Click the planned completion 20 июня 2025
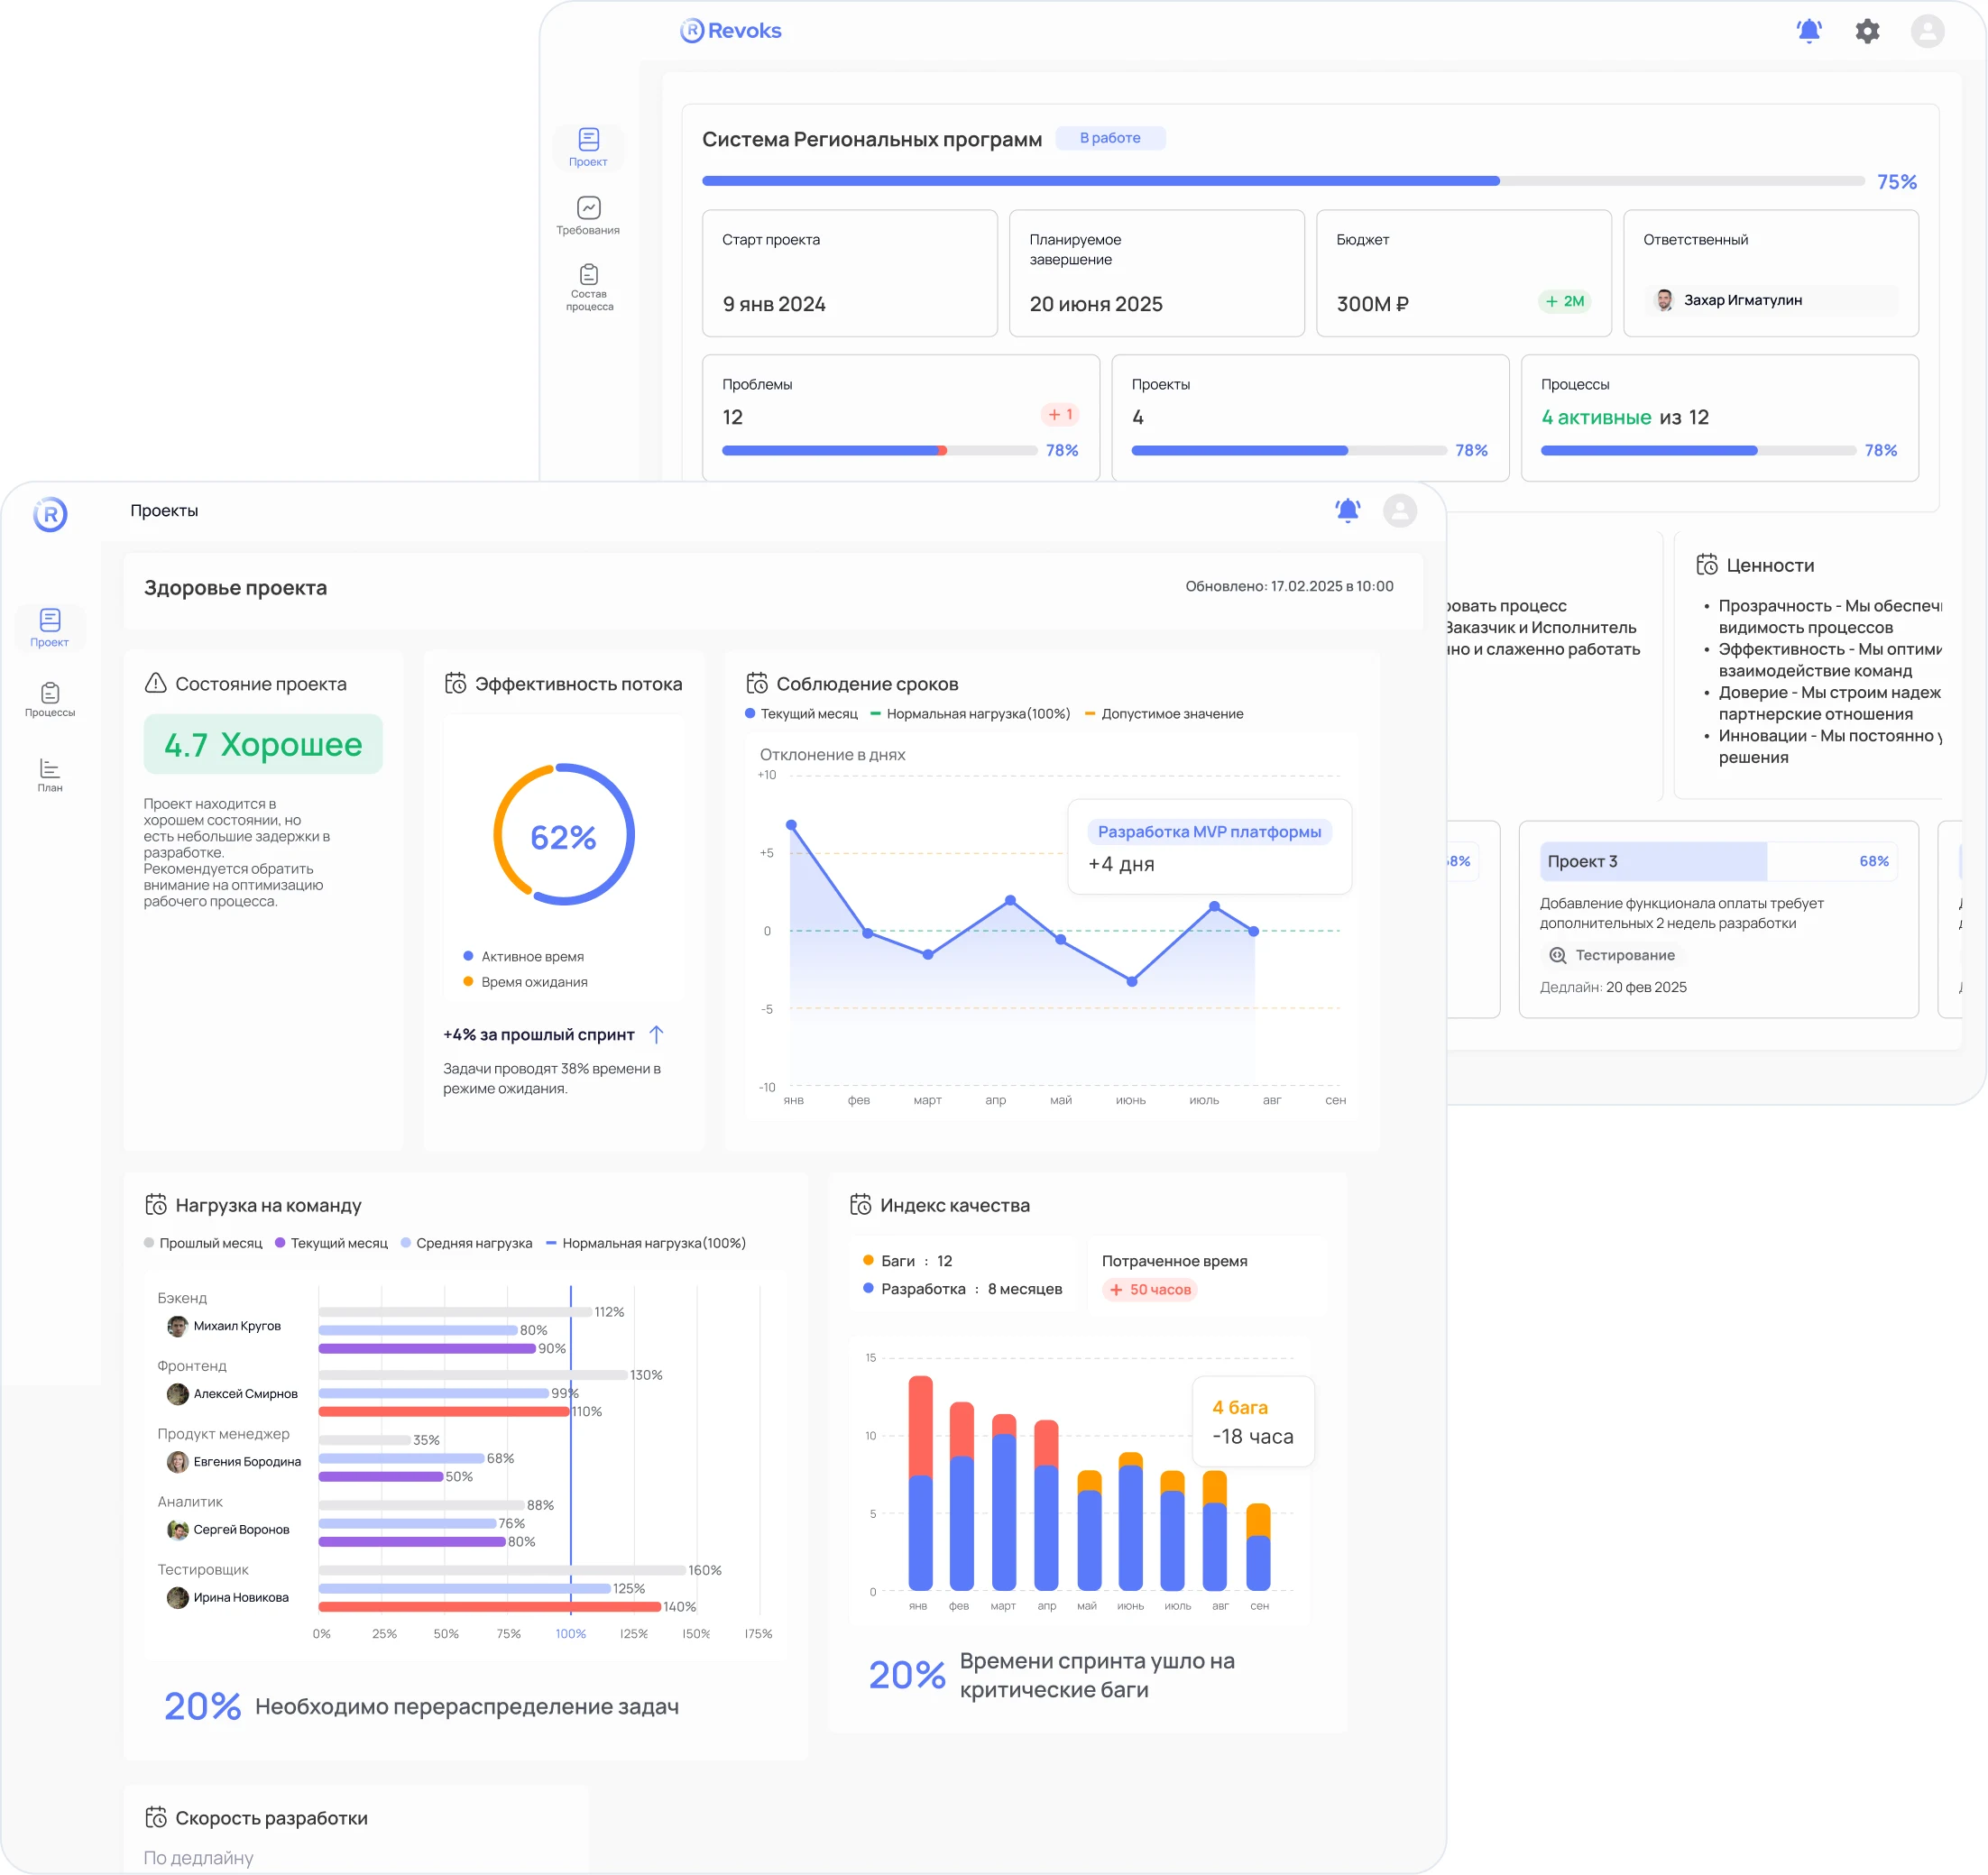Image resolution: width=1988 pixels, height=1875 pixels. coord(1096,304)
